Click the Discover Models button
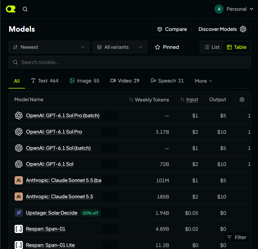258x249 pixels. pos(222,29)
